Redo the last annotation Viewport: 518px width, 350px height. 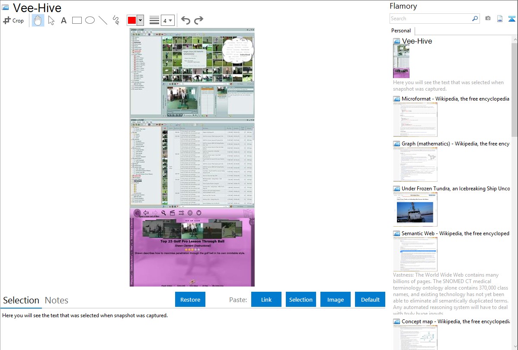(x=198, y=20)
